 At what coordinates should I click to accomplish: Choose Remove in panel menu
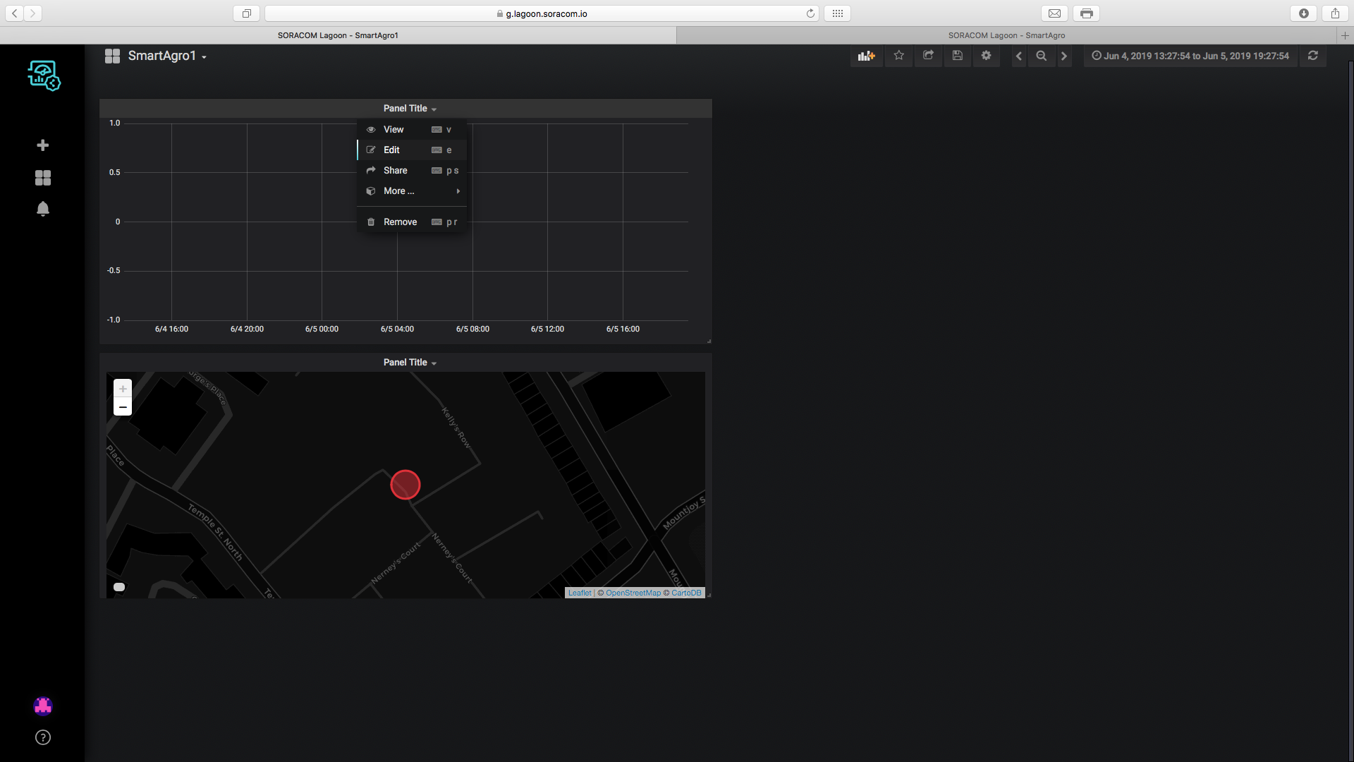tap(400, 222)
